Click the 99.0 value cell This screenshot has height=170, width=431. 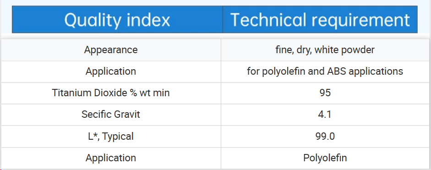325,136
